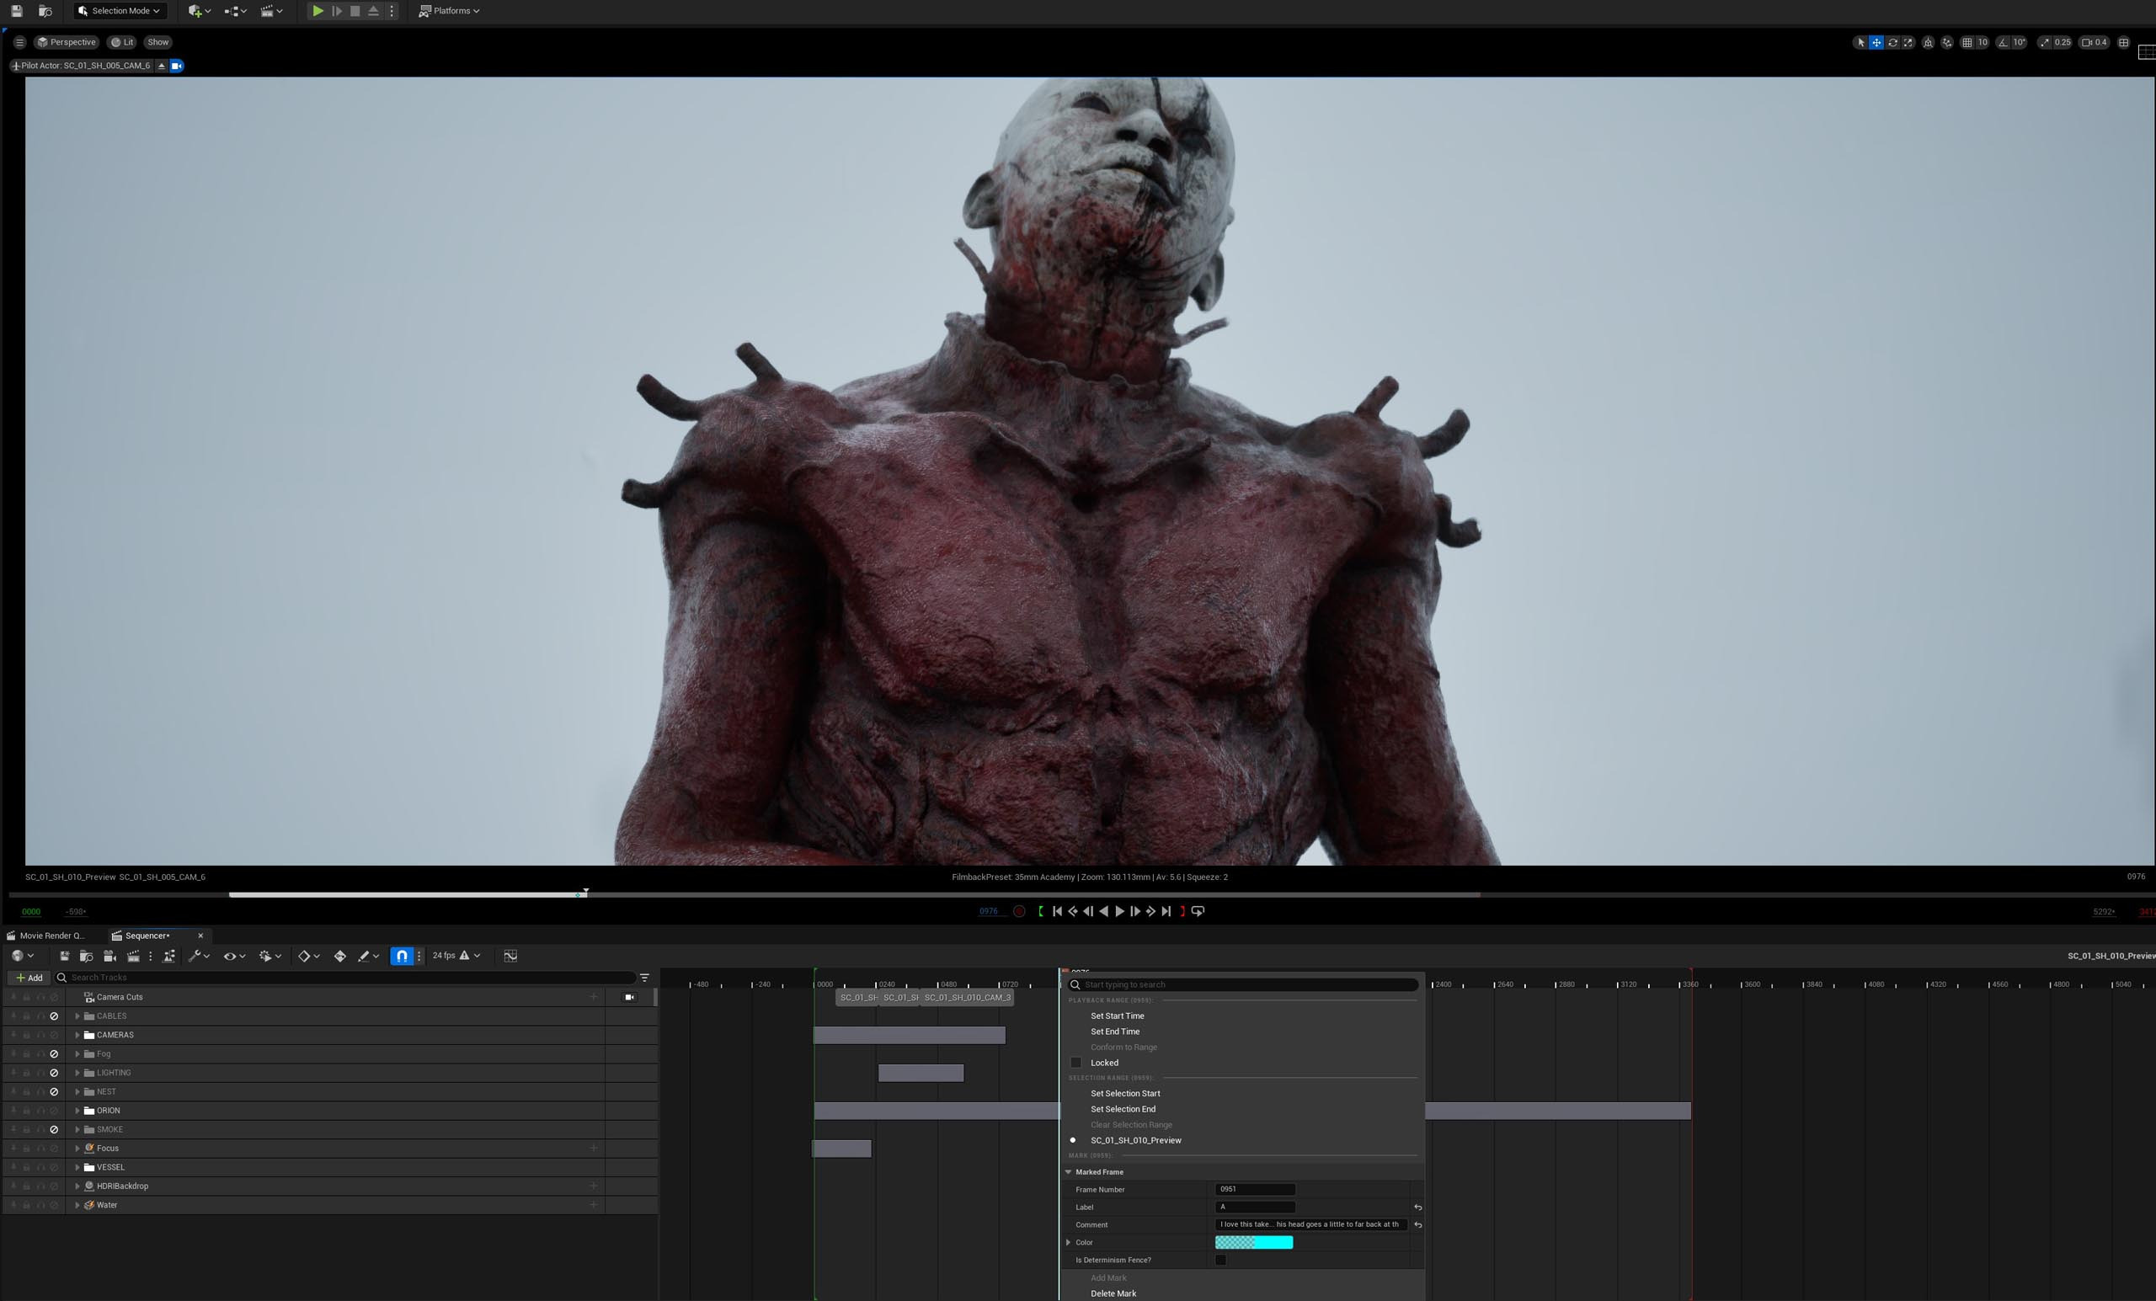Click the Stop simulation square button
The image size is (2156, 1301).
(x=355, y=12)
